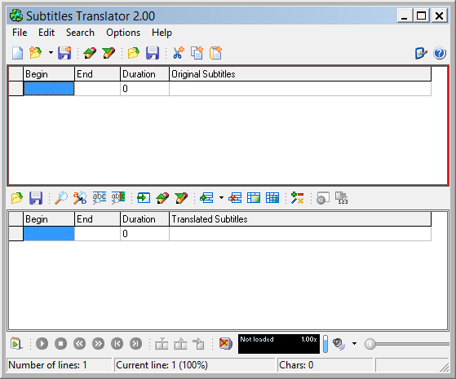The image size is (456, 379).
Task: Click the Current line: 1 (100%) status text
Action: (x=162, y=365)
